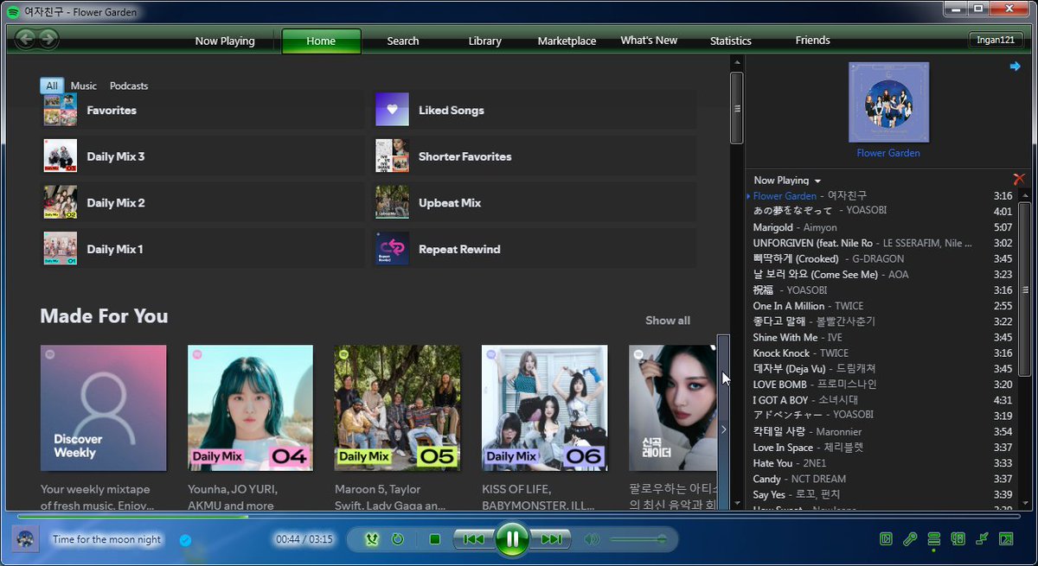Click the queue list scrollbar
The height and width of the screenshot is (566, 1038).
click(1025, 289)
